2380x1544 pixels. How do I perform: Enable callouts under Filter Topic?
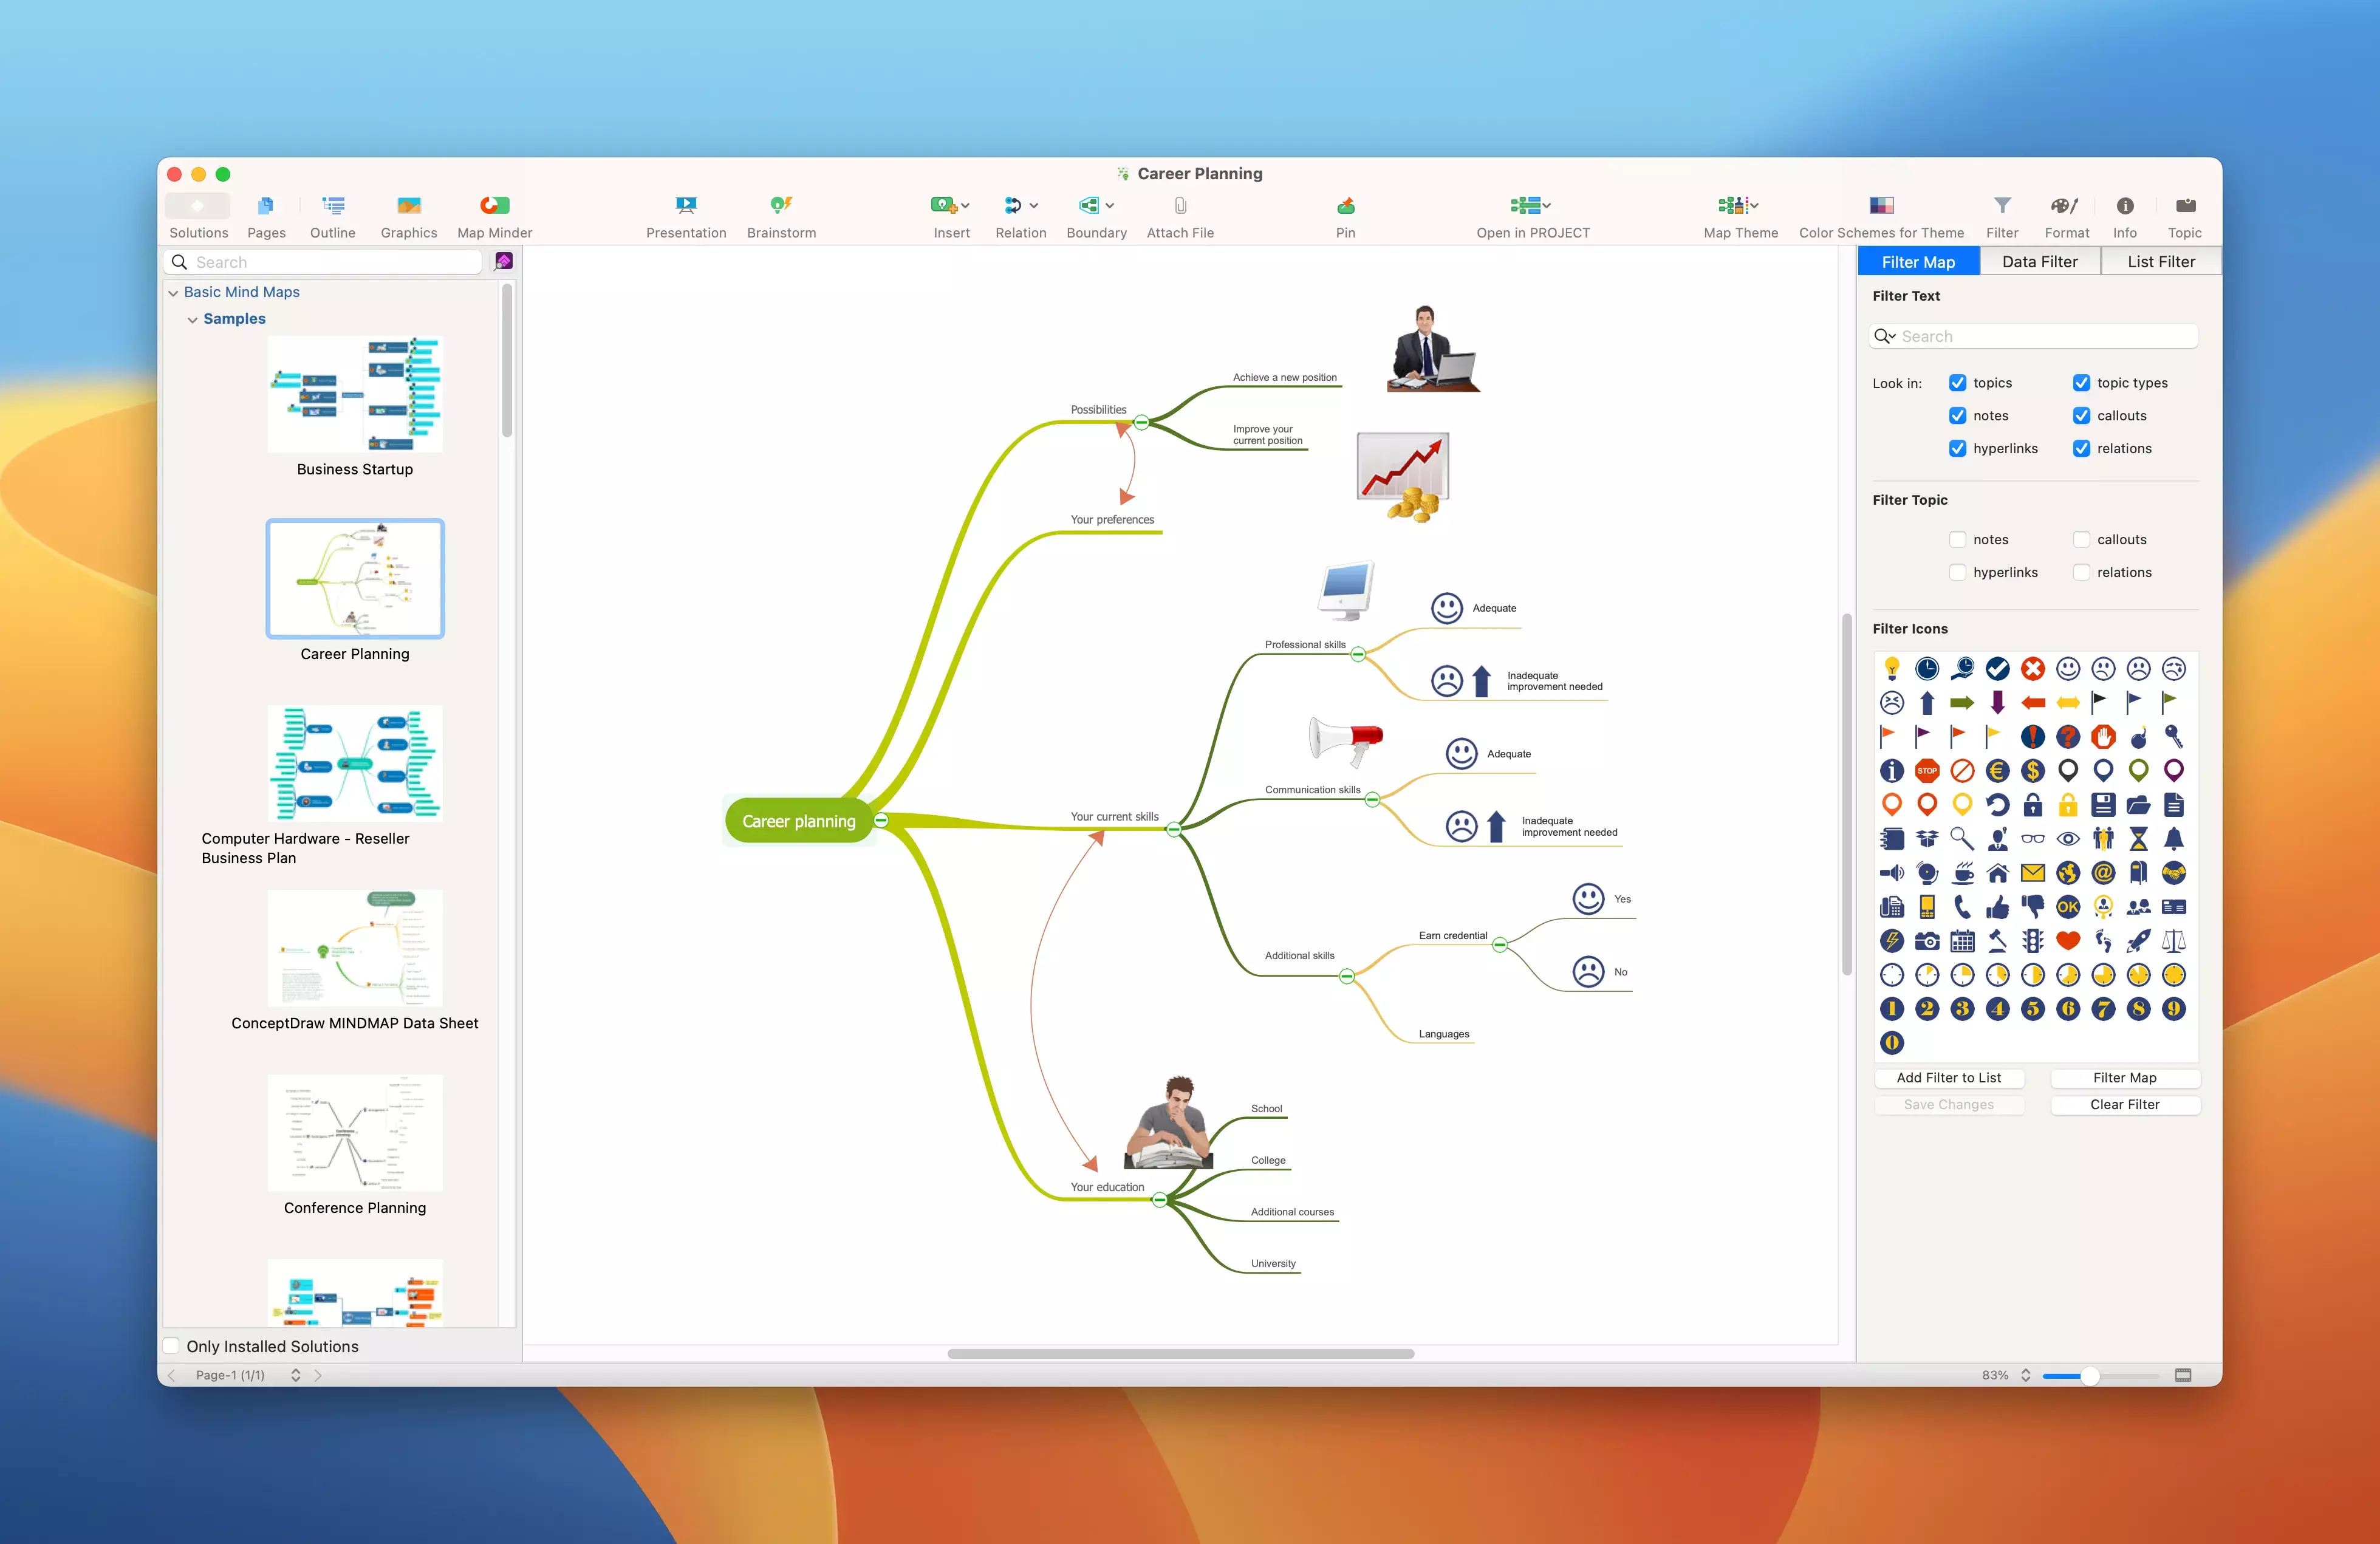2081,540
